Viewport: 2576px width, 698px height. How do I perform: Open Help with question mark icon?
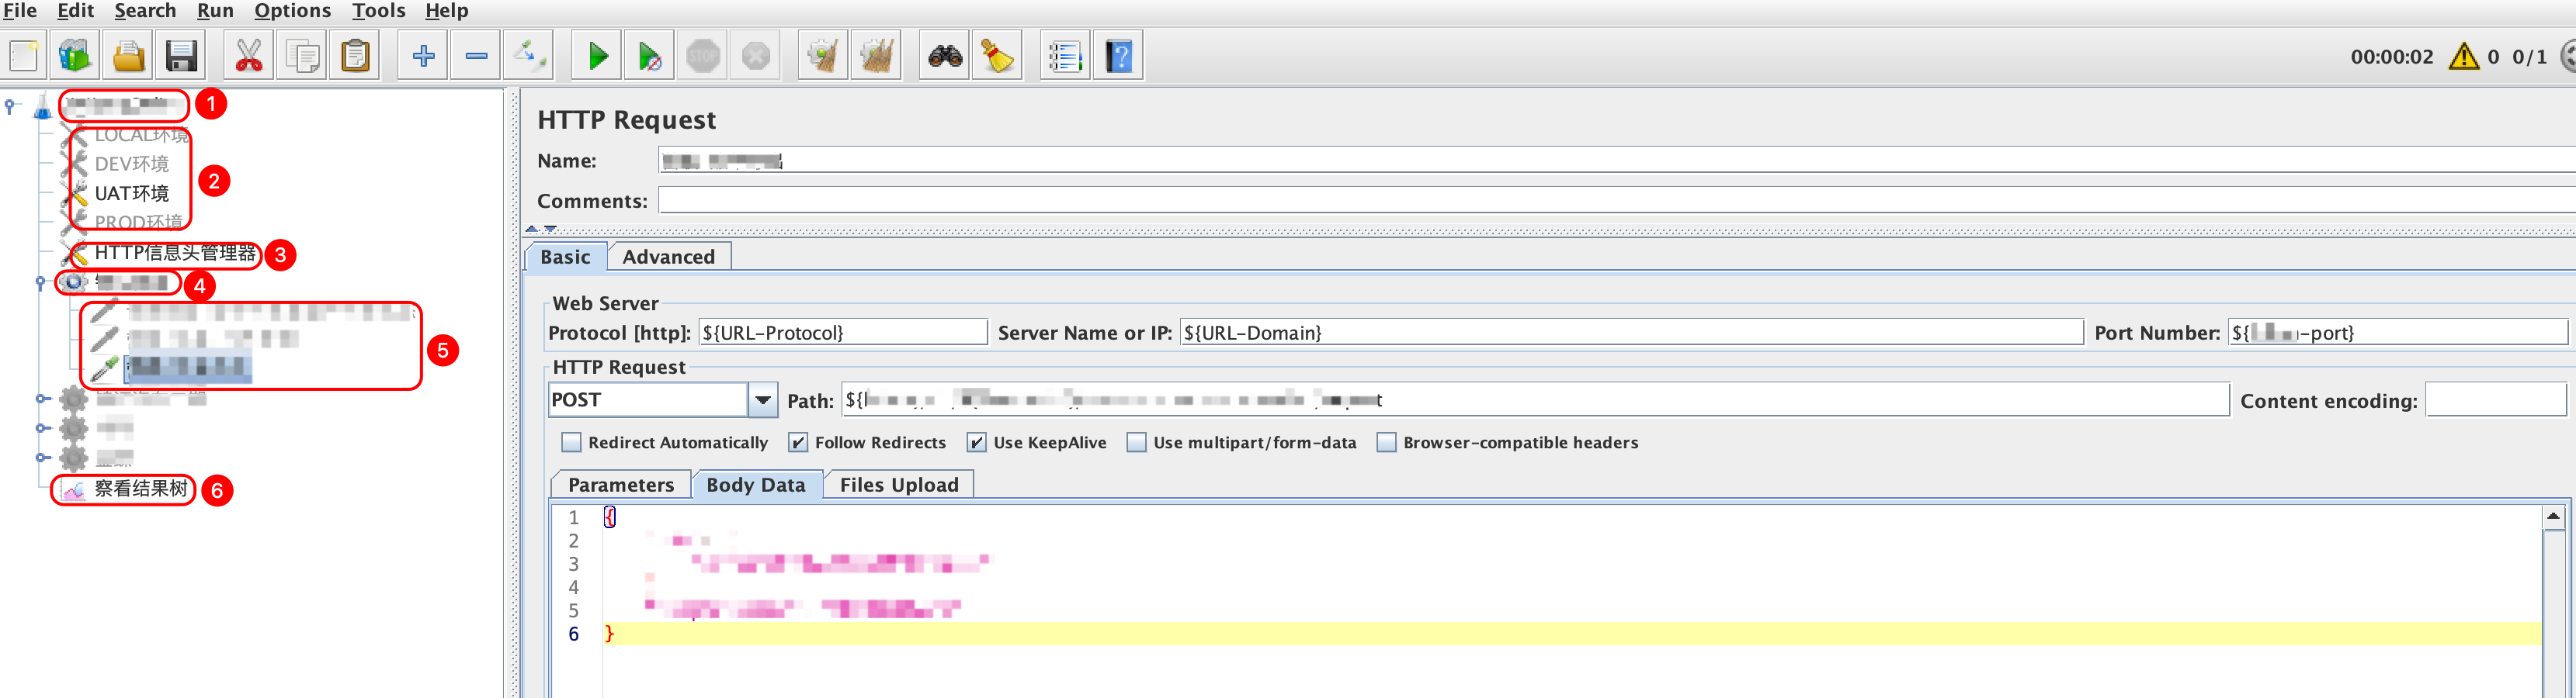point(1118,56)
